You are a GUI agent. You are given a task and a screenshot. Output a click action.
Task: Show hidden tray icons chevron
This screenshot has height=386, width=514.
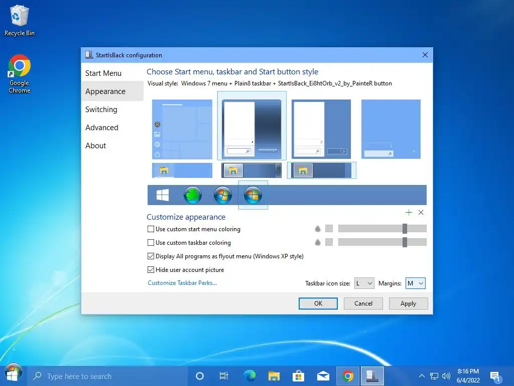point(422,376)
